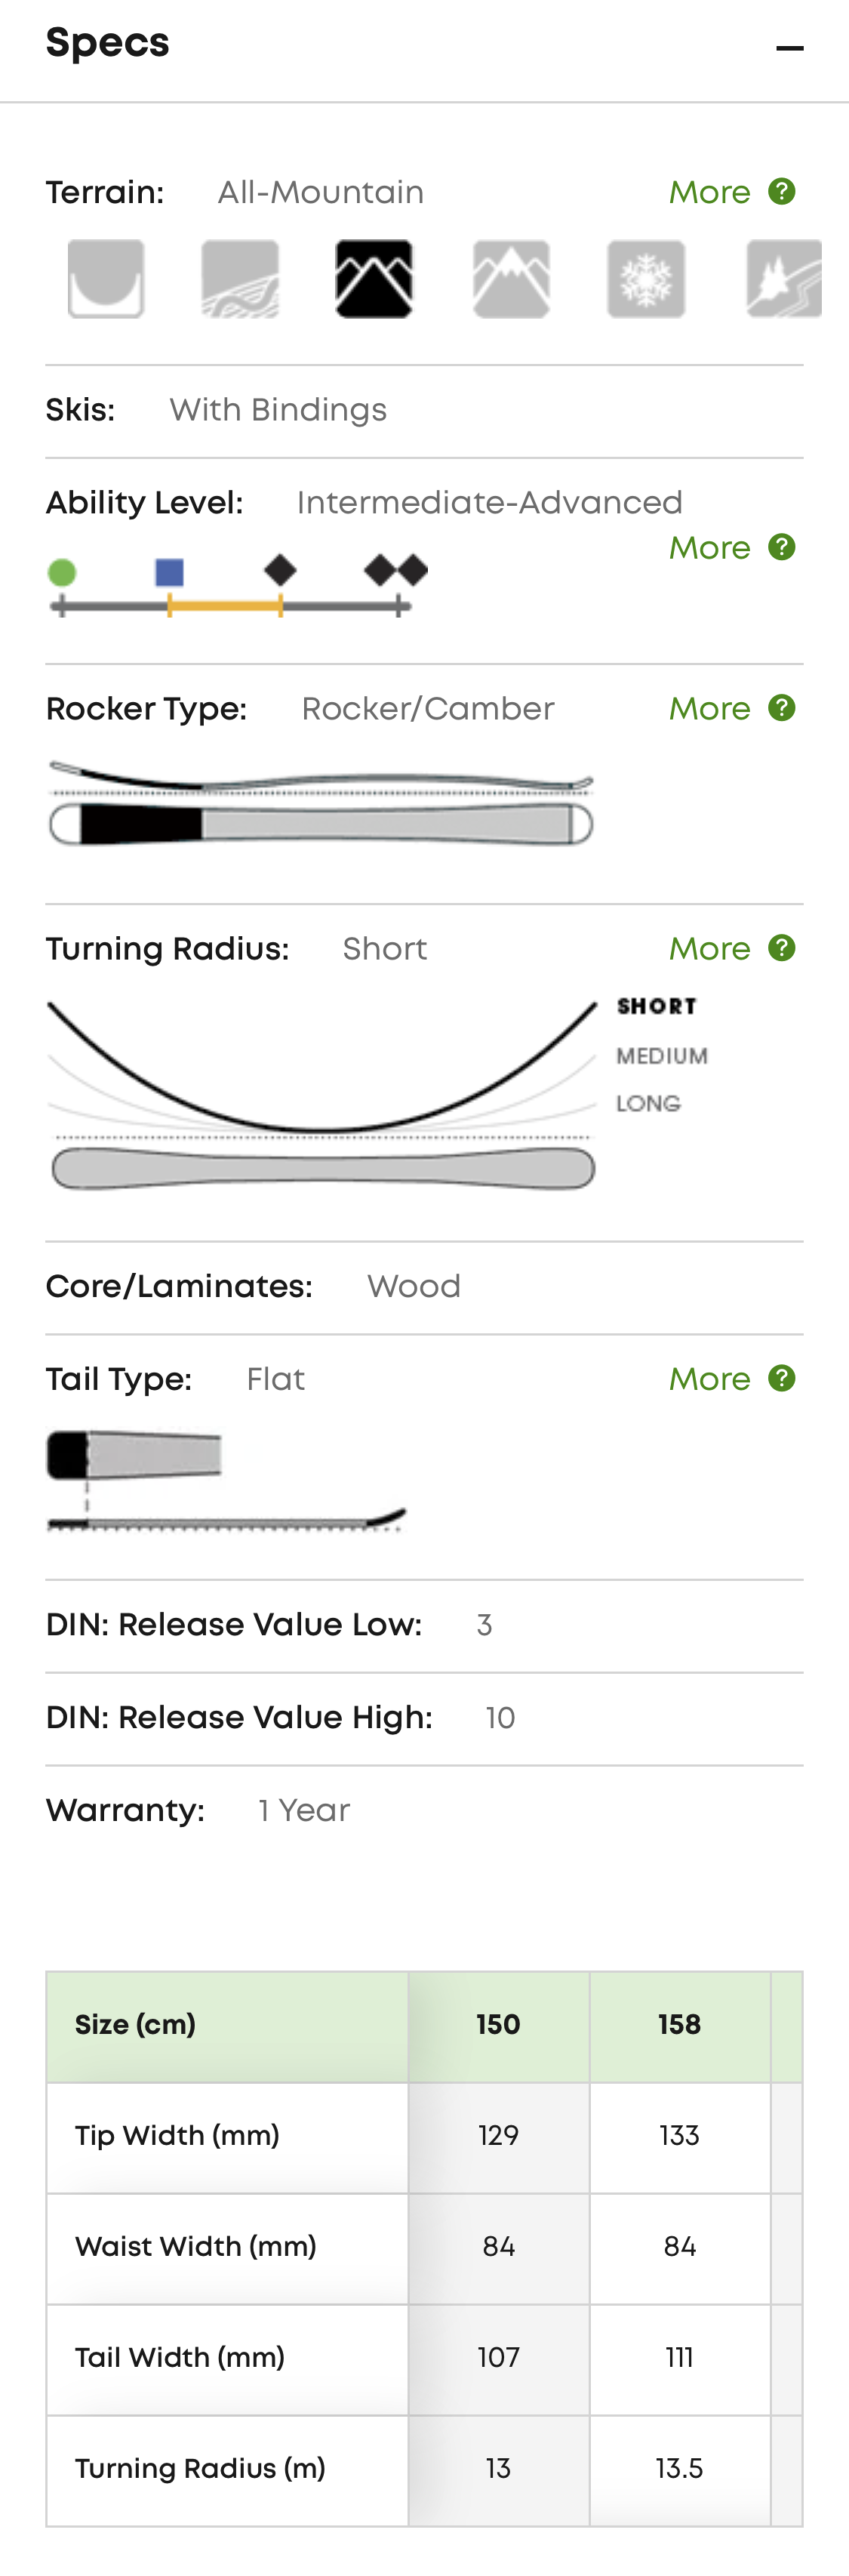Open Terrain help question mark

coord(782,191)
